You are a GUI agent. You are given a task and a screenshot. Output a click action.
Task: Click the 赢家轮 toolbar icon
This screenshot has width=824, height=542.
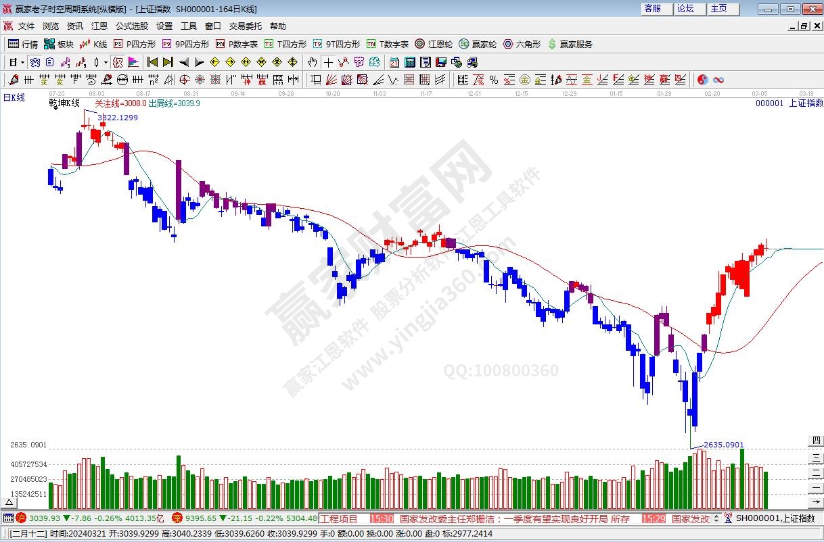pos(478,44)
